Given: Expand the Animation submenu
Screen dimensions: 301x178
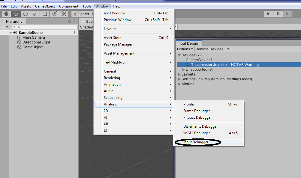Looking at the screenshot, I should coord(134,85).
